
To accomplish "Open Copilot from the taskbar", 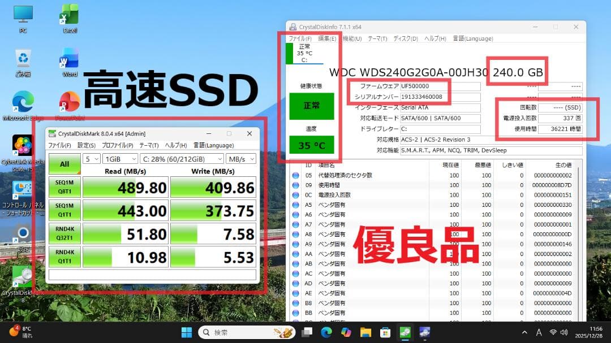I will click(x=345, y=332).
